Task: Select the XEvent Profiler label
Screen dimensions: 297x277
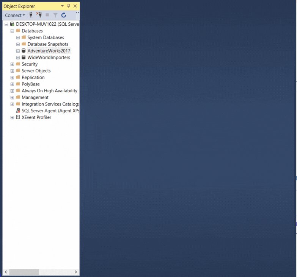Action: coord(36,117)
